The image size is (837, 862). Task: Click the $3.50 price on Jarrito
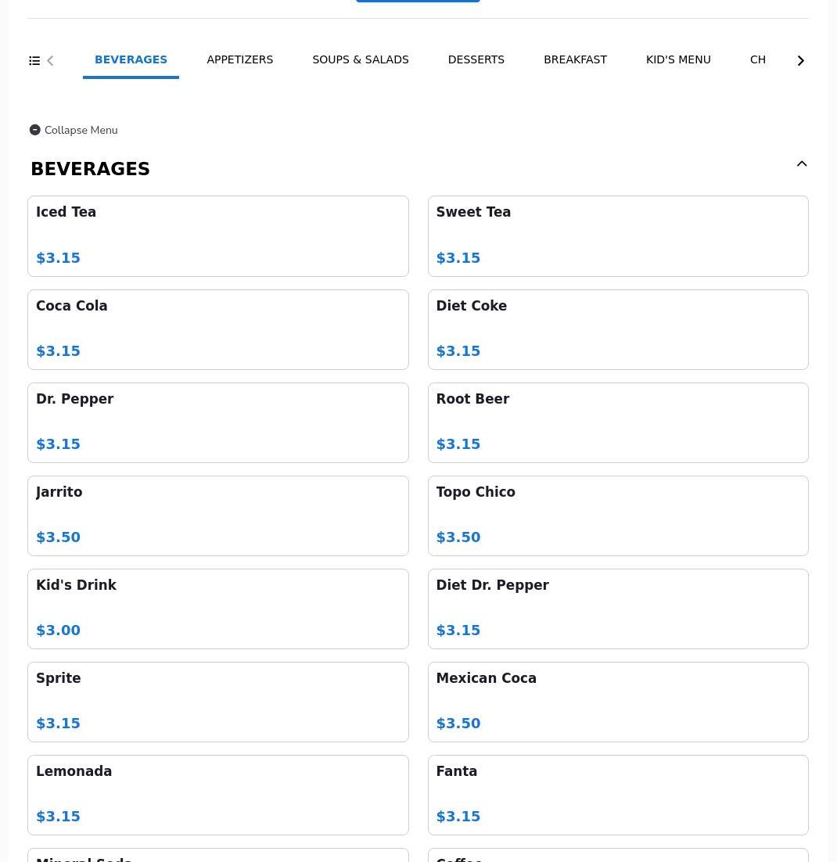pyautogui.click(x=59, y=537)
